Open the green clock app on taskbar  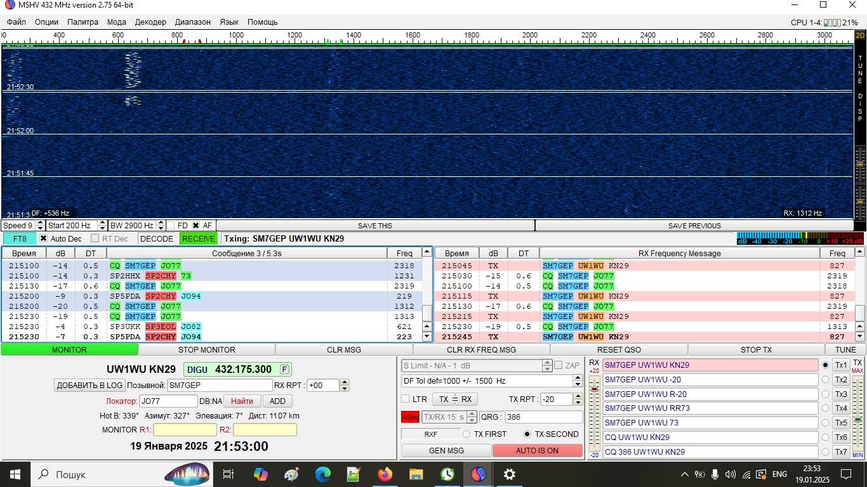(x=447, y=474)
